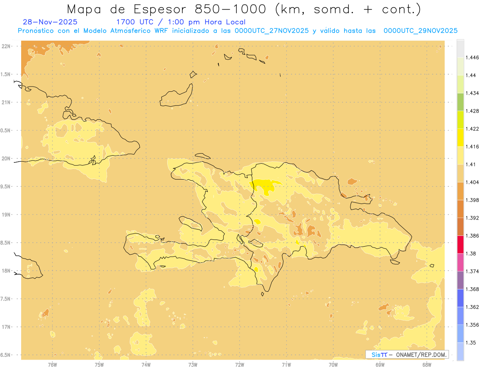
Task: Select the green swatch between 1.428 and 1.434
Action: tap(460, 102)
